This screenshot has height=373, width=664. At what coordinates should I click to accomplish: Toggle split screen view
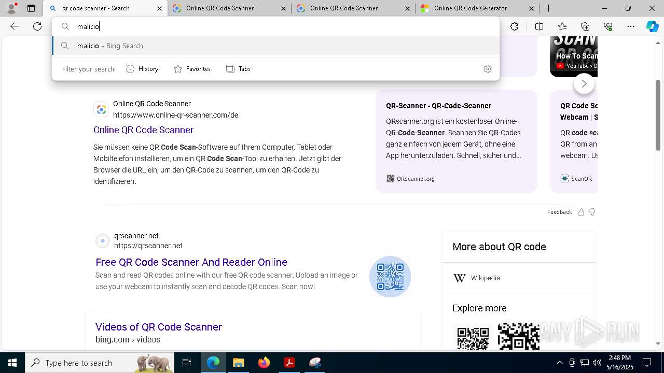coord(539,26)
